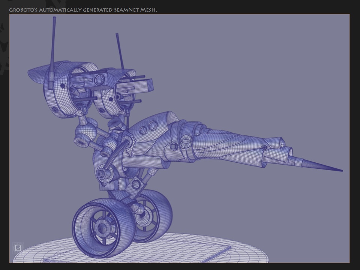This screenshot has height=270, width=360.
Task: Click the "GroBoto's automatically generated SeamNet Mesh." caption
Action: pyautogui.click(x=83, y=10)
